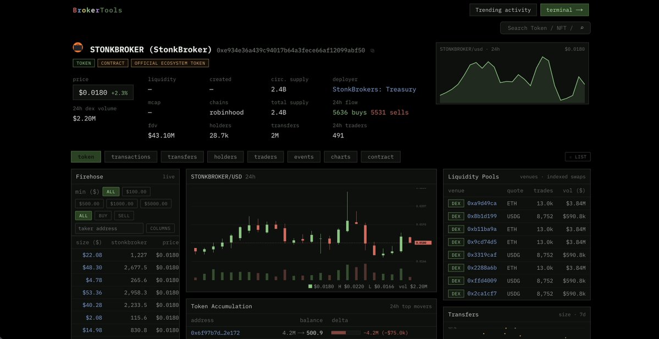Open pool 0xa9d49ca
This screenshot has height=339, width=659.
(481, 203)
